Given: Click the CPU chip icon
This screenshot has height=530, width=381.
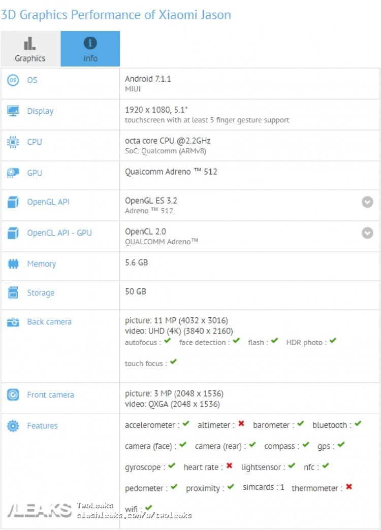Looking at the screenshot, I should (x=13, y=142).
